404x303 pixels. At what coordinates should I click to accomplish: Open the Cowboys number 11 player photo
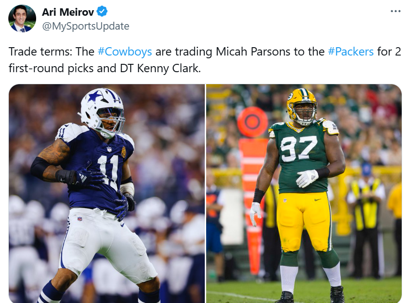pyautogui.click(x=107, y=193)
